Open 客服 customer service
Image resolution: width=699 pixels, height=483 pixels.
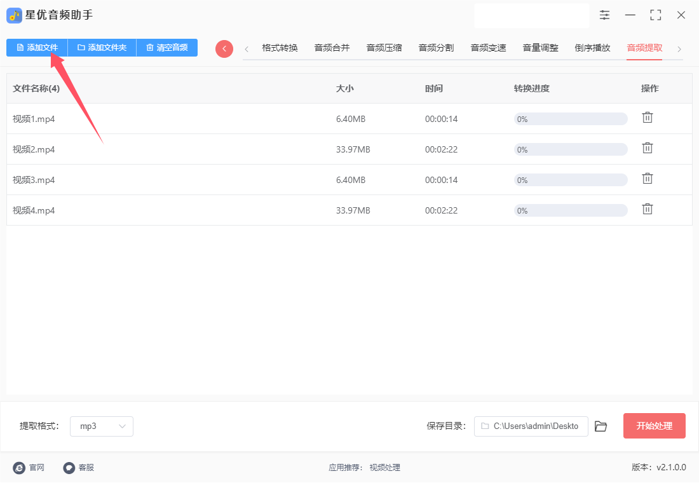(x=78, y=467)
